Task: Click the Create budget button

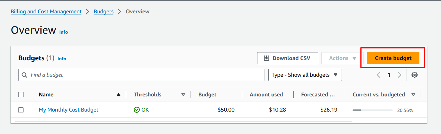Action: pos(393,58)
